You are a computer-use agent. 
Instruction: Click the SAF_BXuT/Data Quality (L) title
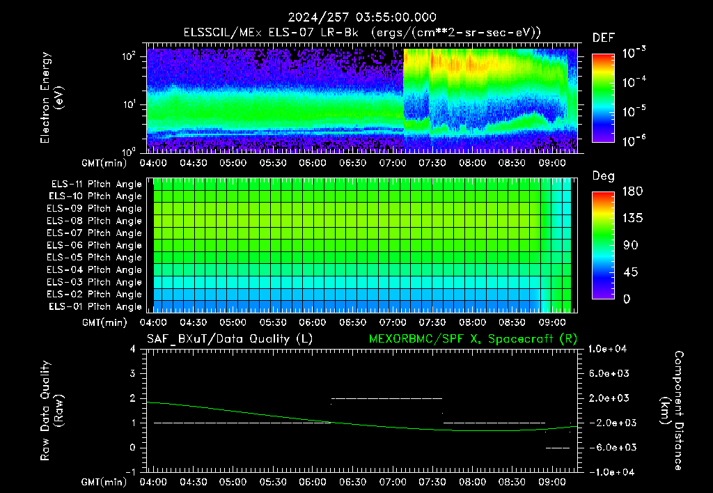(230, 339)
